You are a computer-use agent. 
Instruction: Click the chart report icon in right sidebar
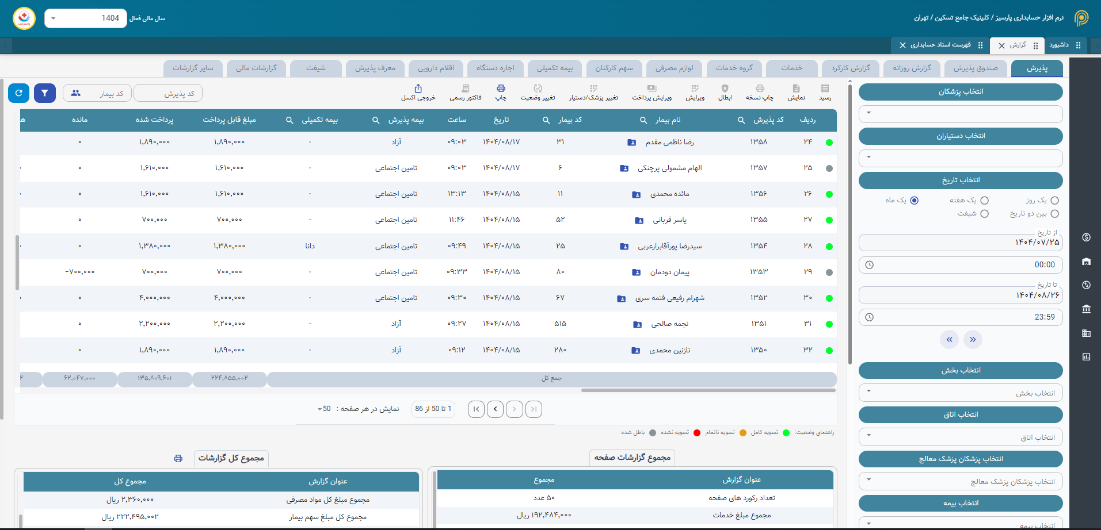pos(1086,356)
